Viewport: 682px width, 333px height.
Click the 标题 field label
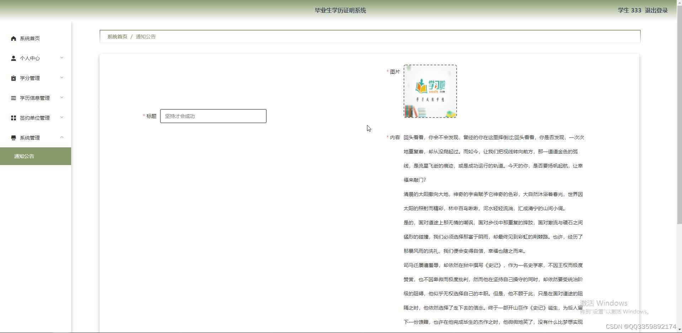coord(151,116)
